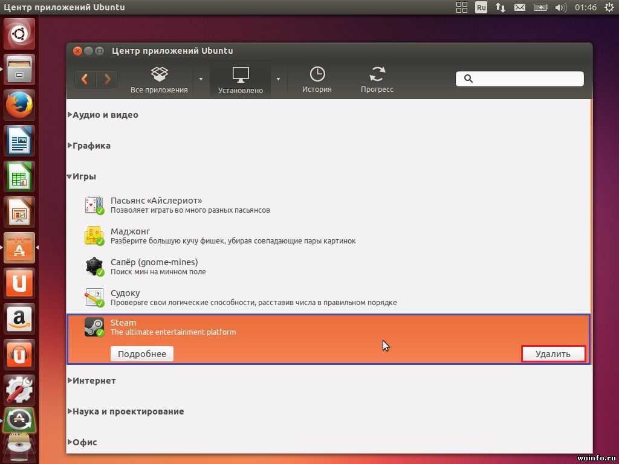The height and width of the screenshot is (464, 619).
Task: Open the sound volume indicator
Action: click(560, 7)
